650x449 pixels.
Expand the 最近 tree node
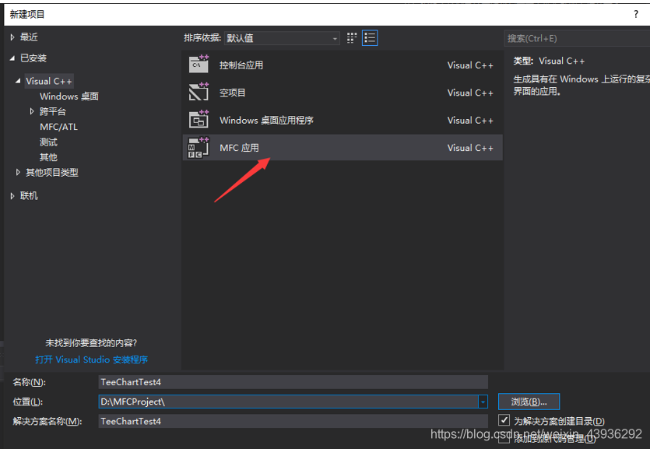click(12, 37)
